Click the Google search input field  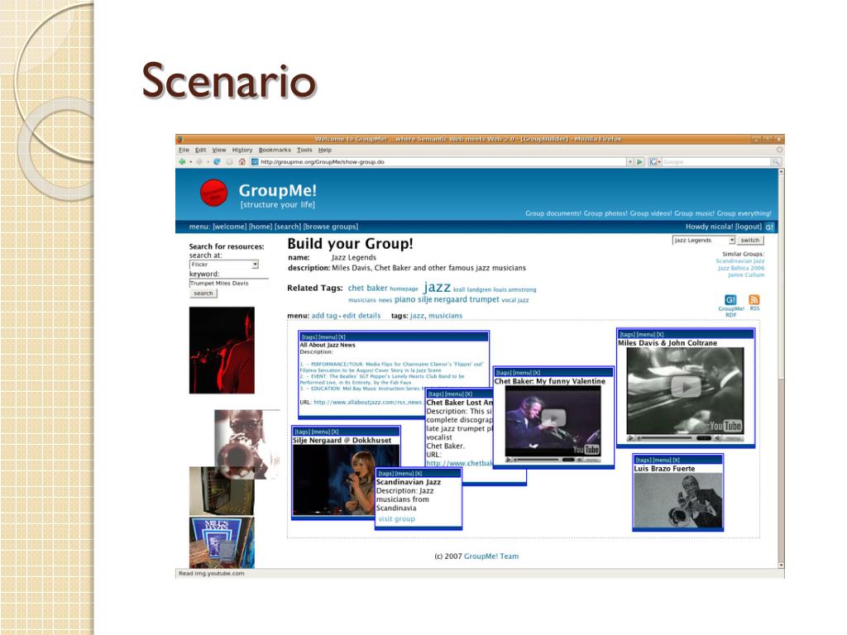(716, 161)
